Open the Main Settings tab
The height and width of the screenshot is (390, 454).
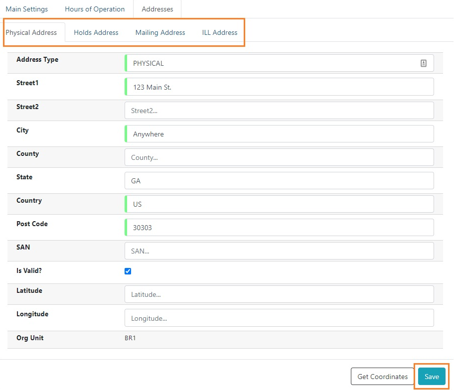pyautogui.click(x=27, y=9)
